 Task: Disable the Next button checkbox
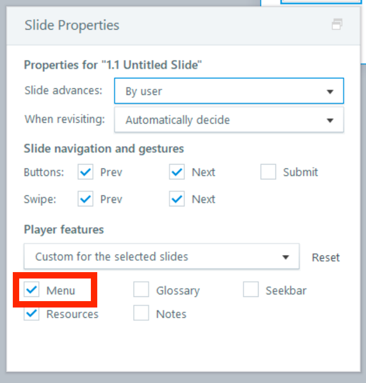177,172
